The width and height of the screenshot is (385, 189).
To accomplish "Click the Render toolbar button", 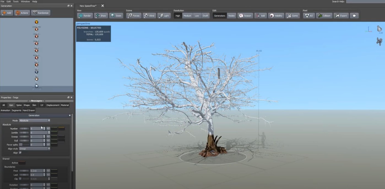I will pyautogui.click(x=85, y=16).
